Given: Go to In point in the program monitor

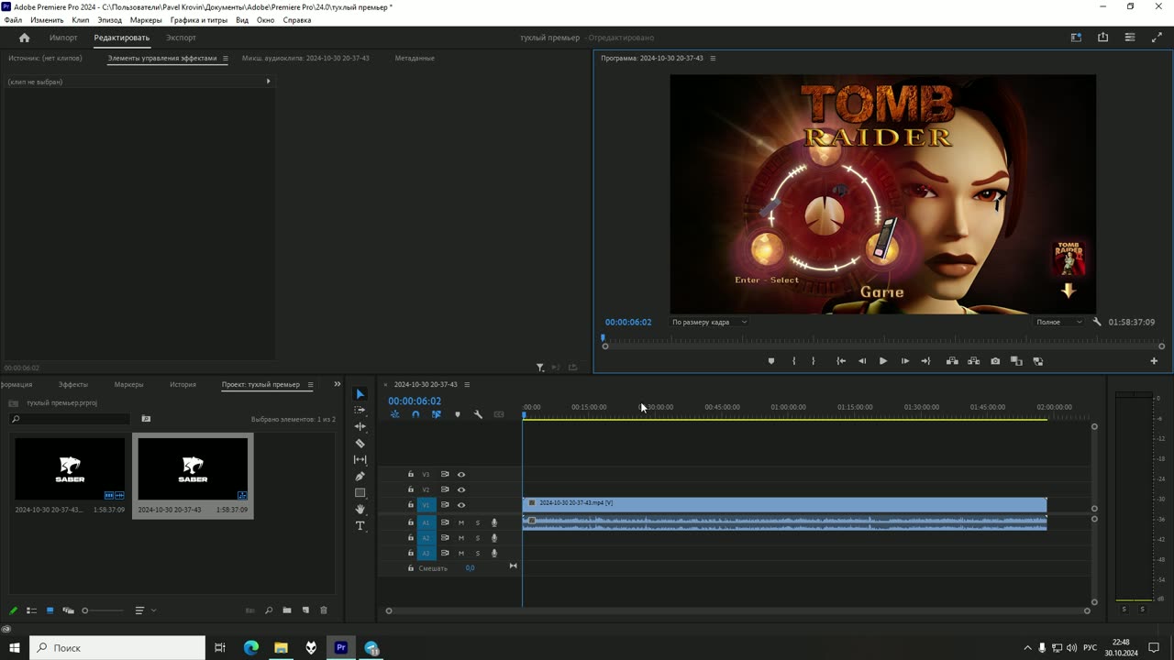Looking at the screenshot, I should [841, 361].
